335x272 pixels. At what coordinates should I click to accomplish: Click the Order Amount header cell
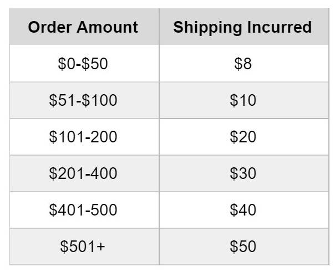click(84, 27)
